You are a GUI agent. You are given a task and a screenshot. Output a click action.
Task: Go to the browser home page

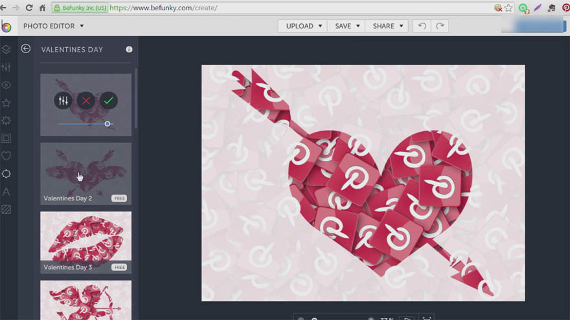pos(43,8)
